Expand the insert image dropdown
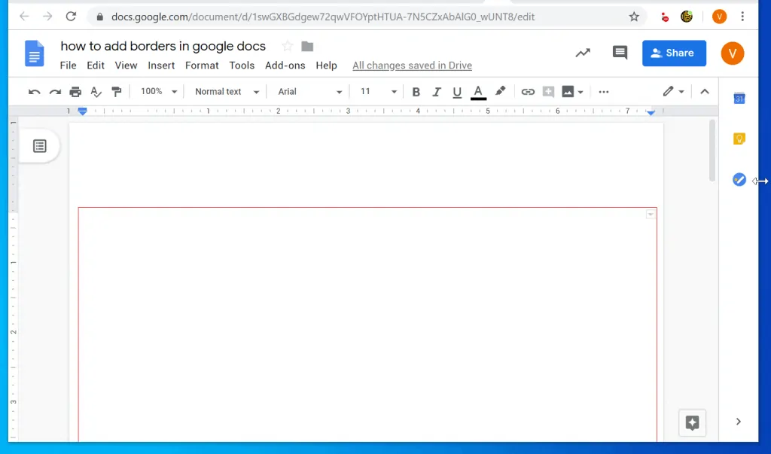The height and width of the screenshot is (454, 771). (579, 91)
